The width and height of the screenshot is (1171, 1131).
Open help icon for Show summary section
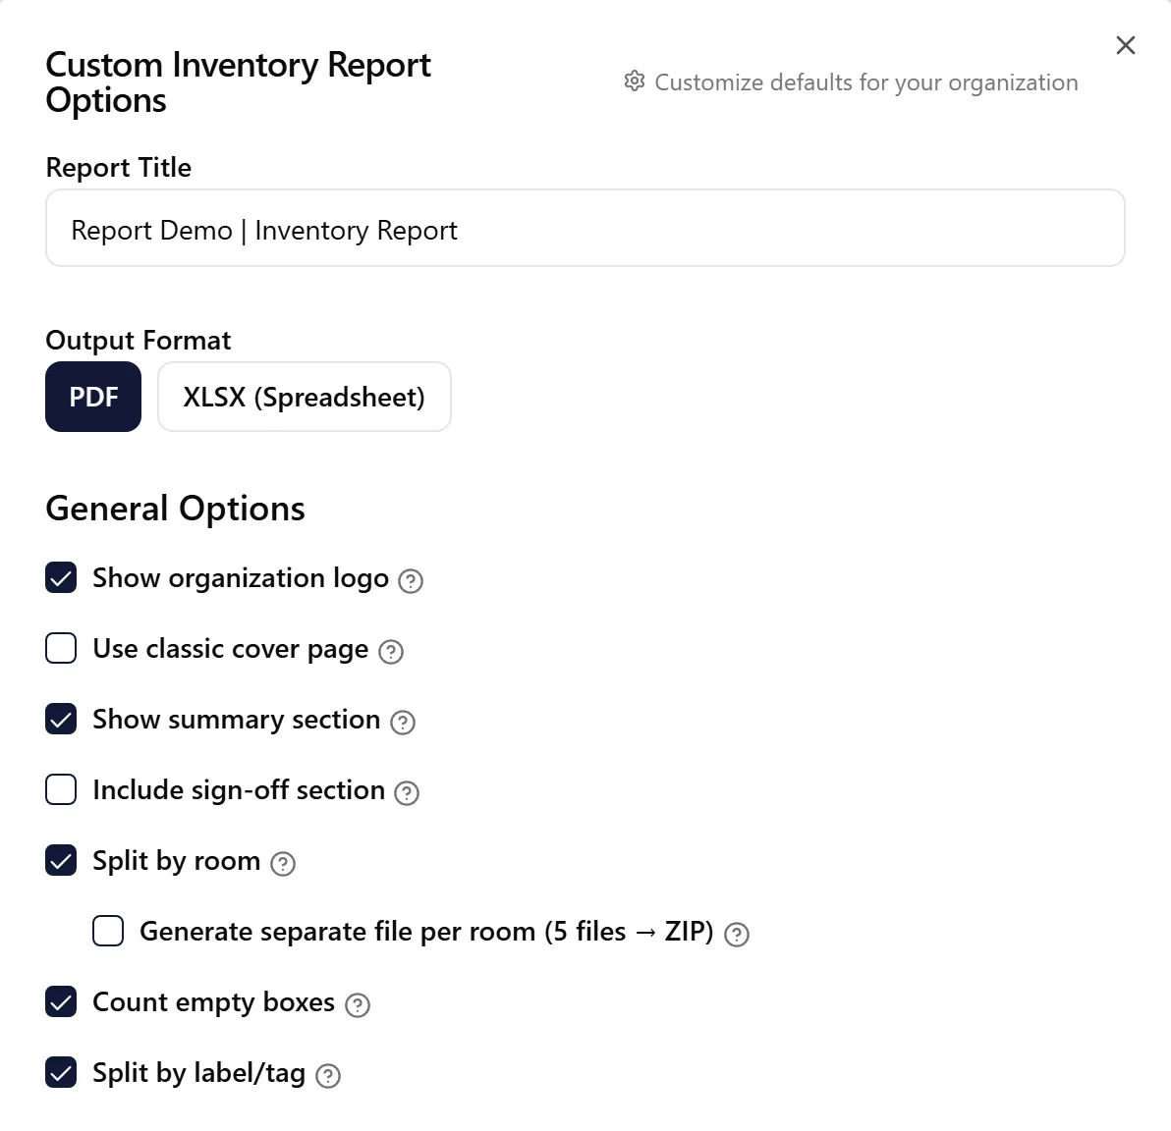point(403,722)
